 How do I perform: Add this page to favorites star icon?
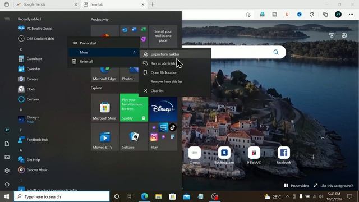coord(248,15)
